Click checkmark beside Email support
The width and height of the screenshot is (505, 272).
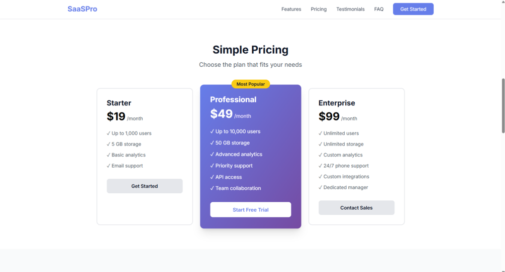click(108, 166)
